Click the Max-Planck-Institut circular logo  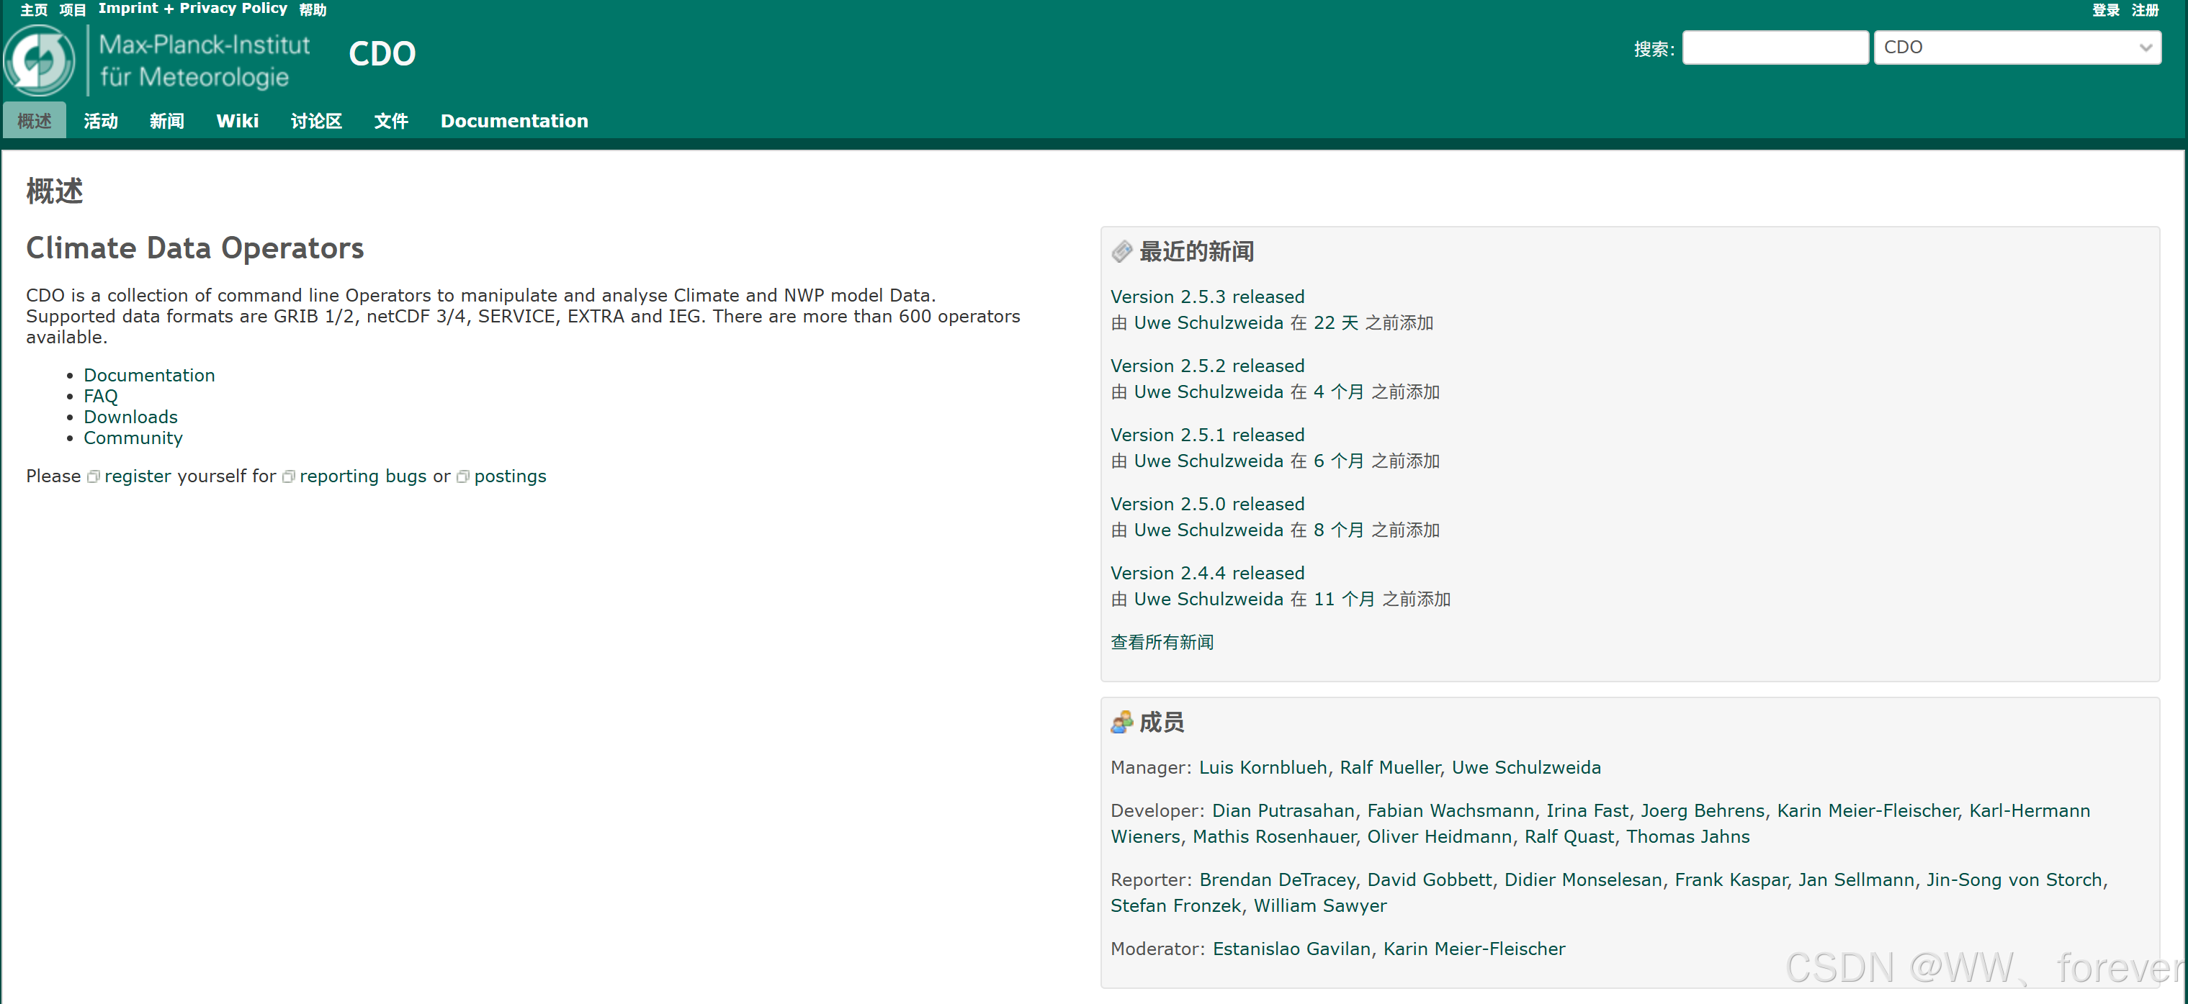pos(39,60)
